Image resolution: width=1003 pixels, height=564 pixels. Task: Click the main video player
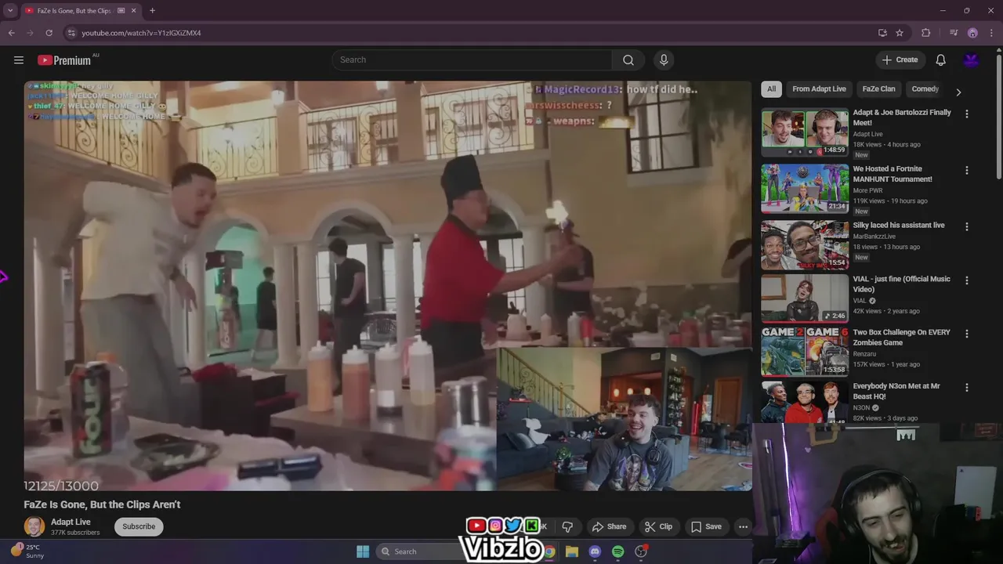click(x=387, y=286)
